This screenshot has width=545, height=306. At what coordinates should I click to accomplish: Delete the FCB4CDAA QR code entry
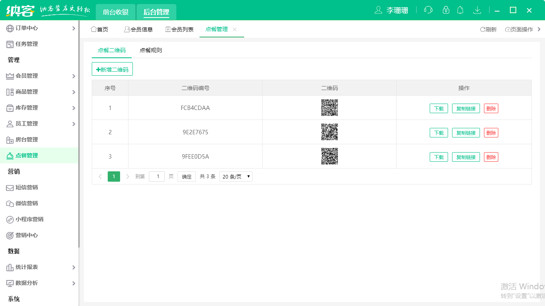(x=491, y=108)
